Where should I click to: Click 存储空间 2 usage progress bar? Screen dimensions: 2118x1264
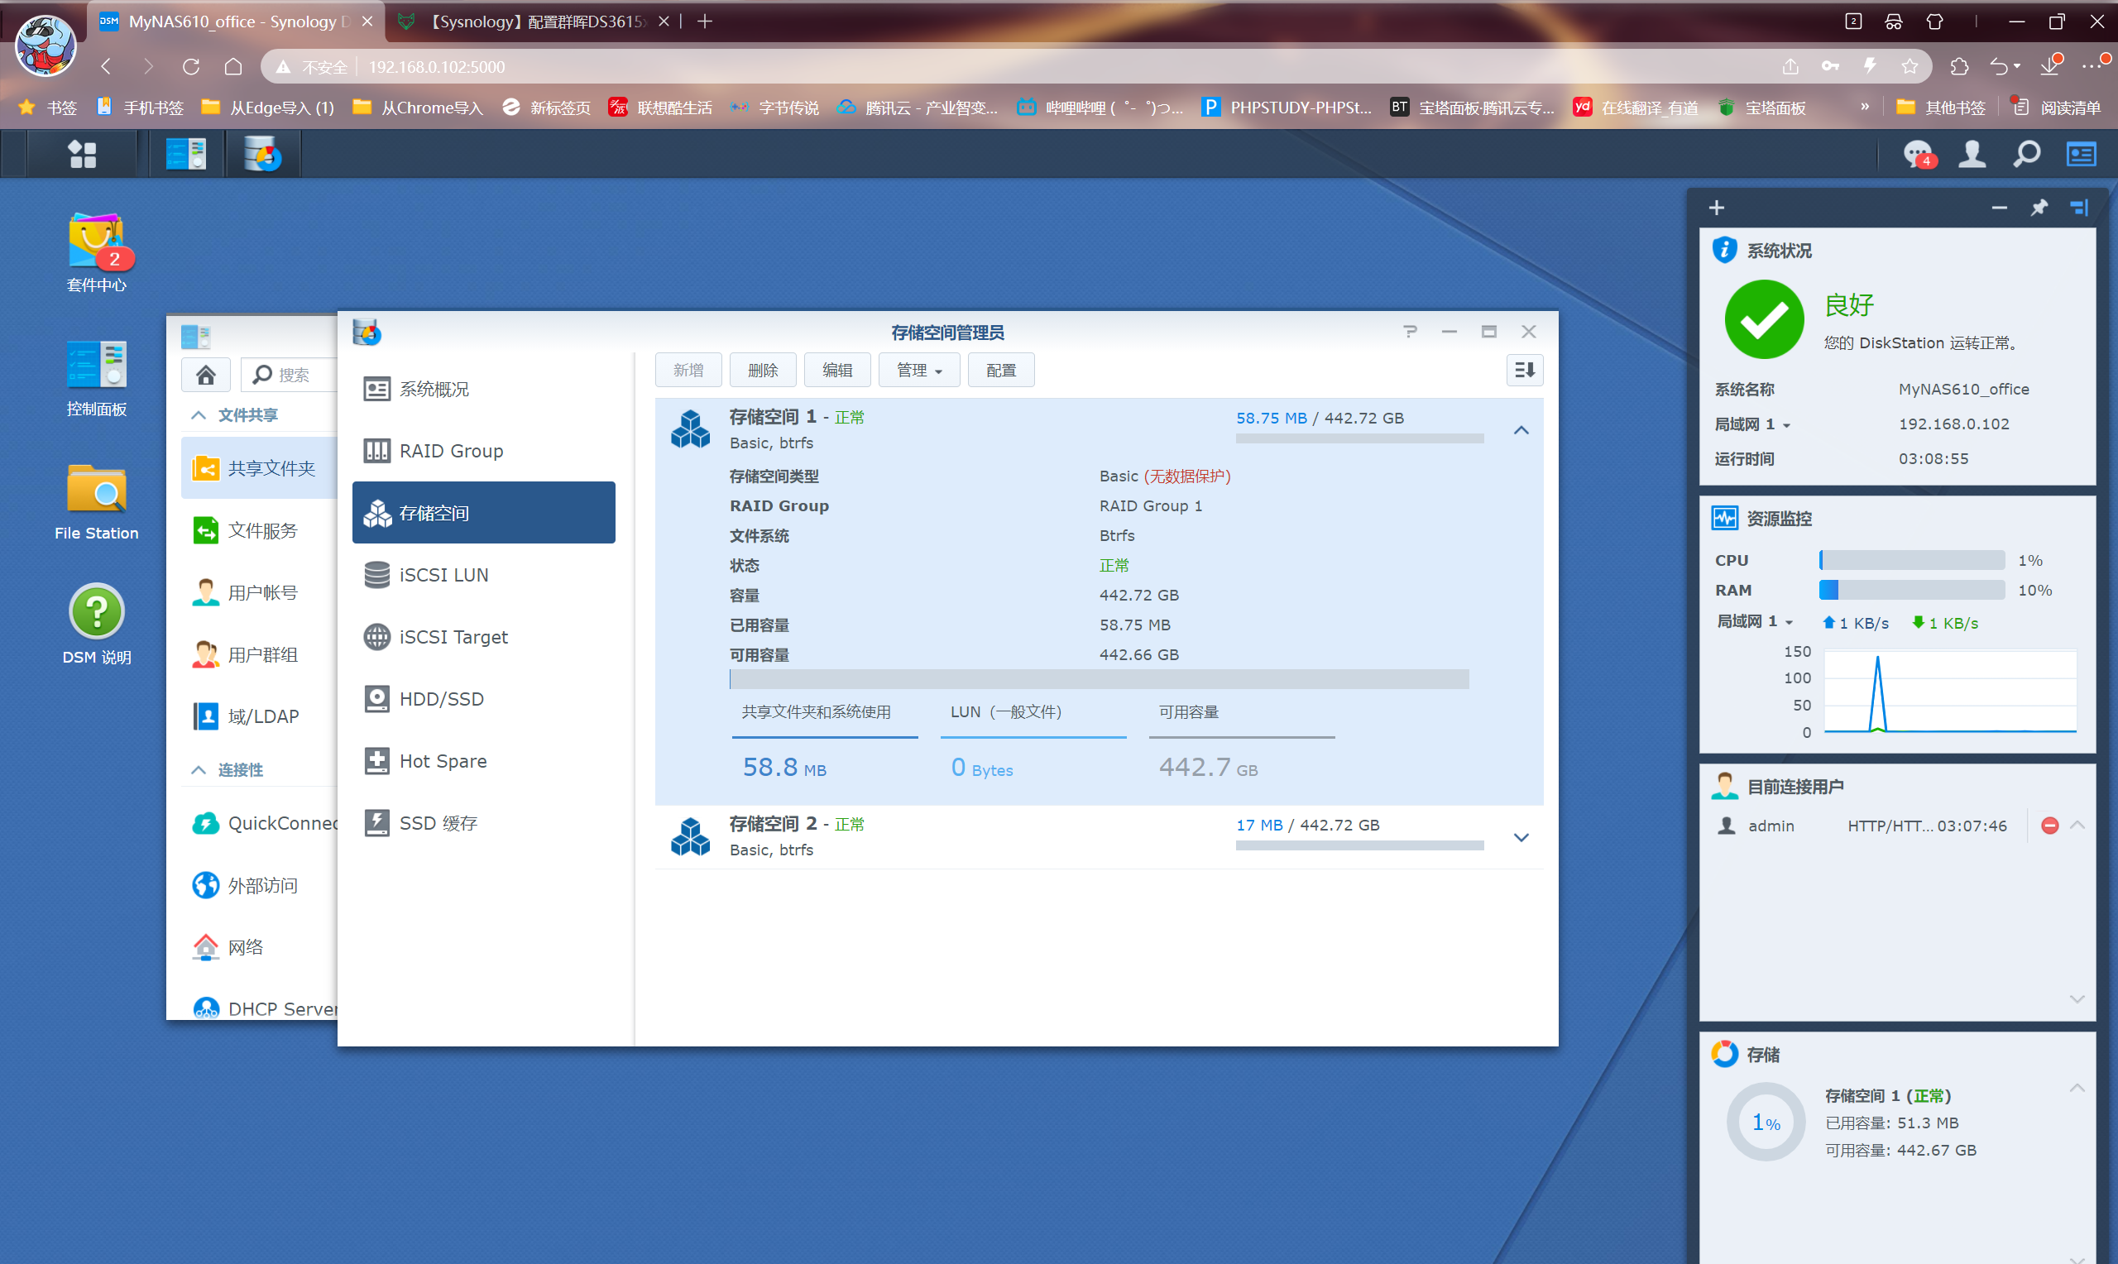coord(1359,845)
